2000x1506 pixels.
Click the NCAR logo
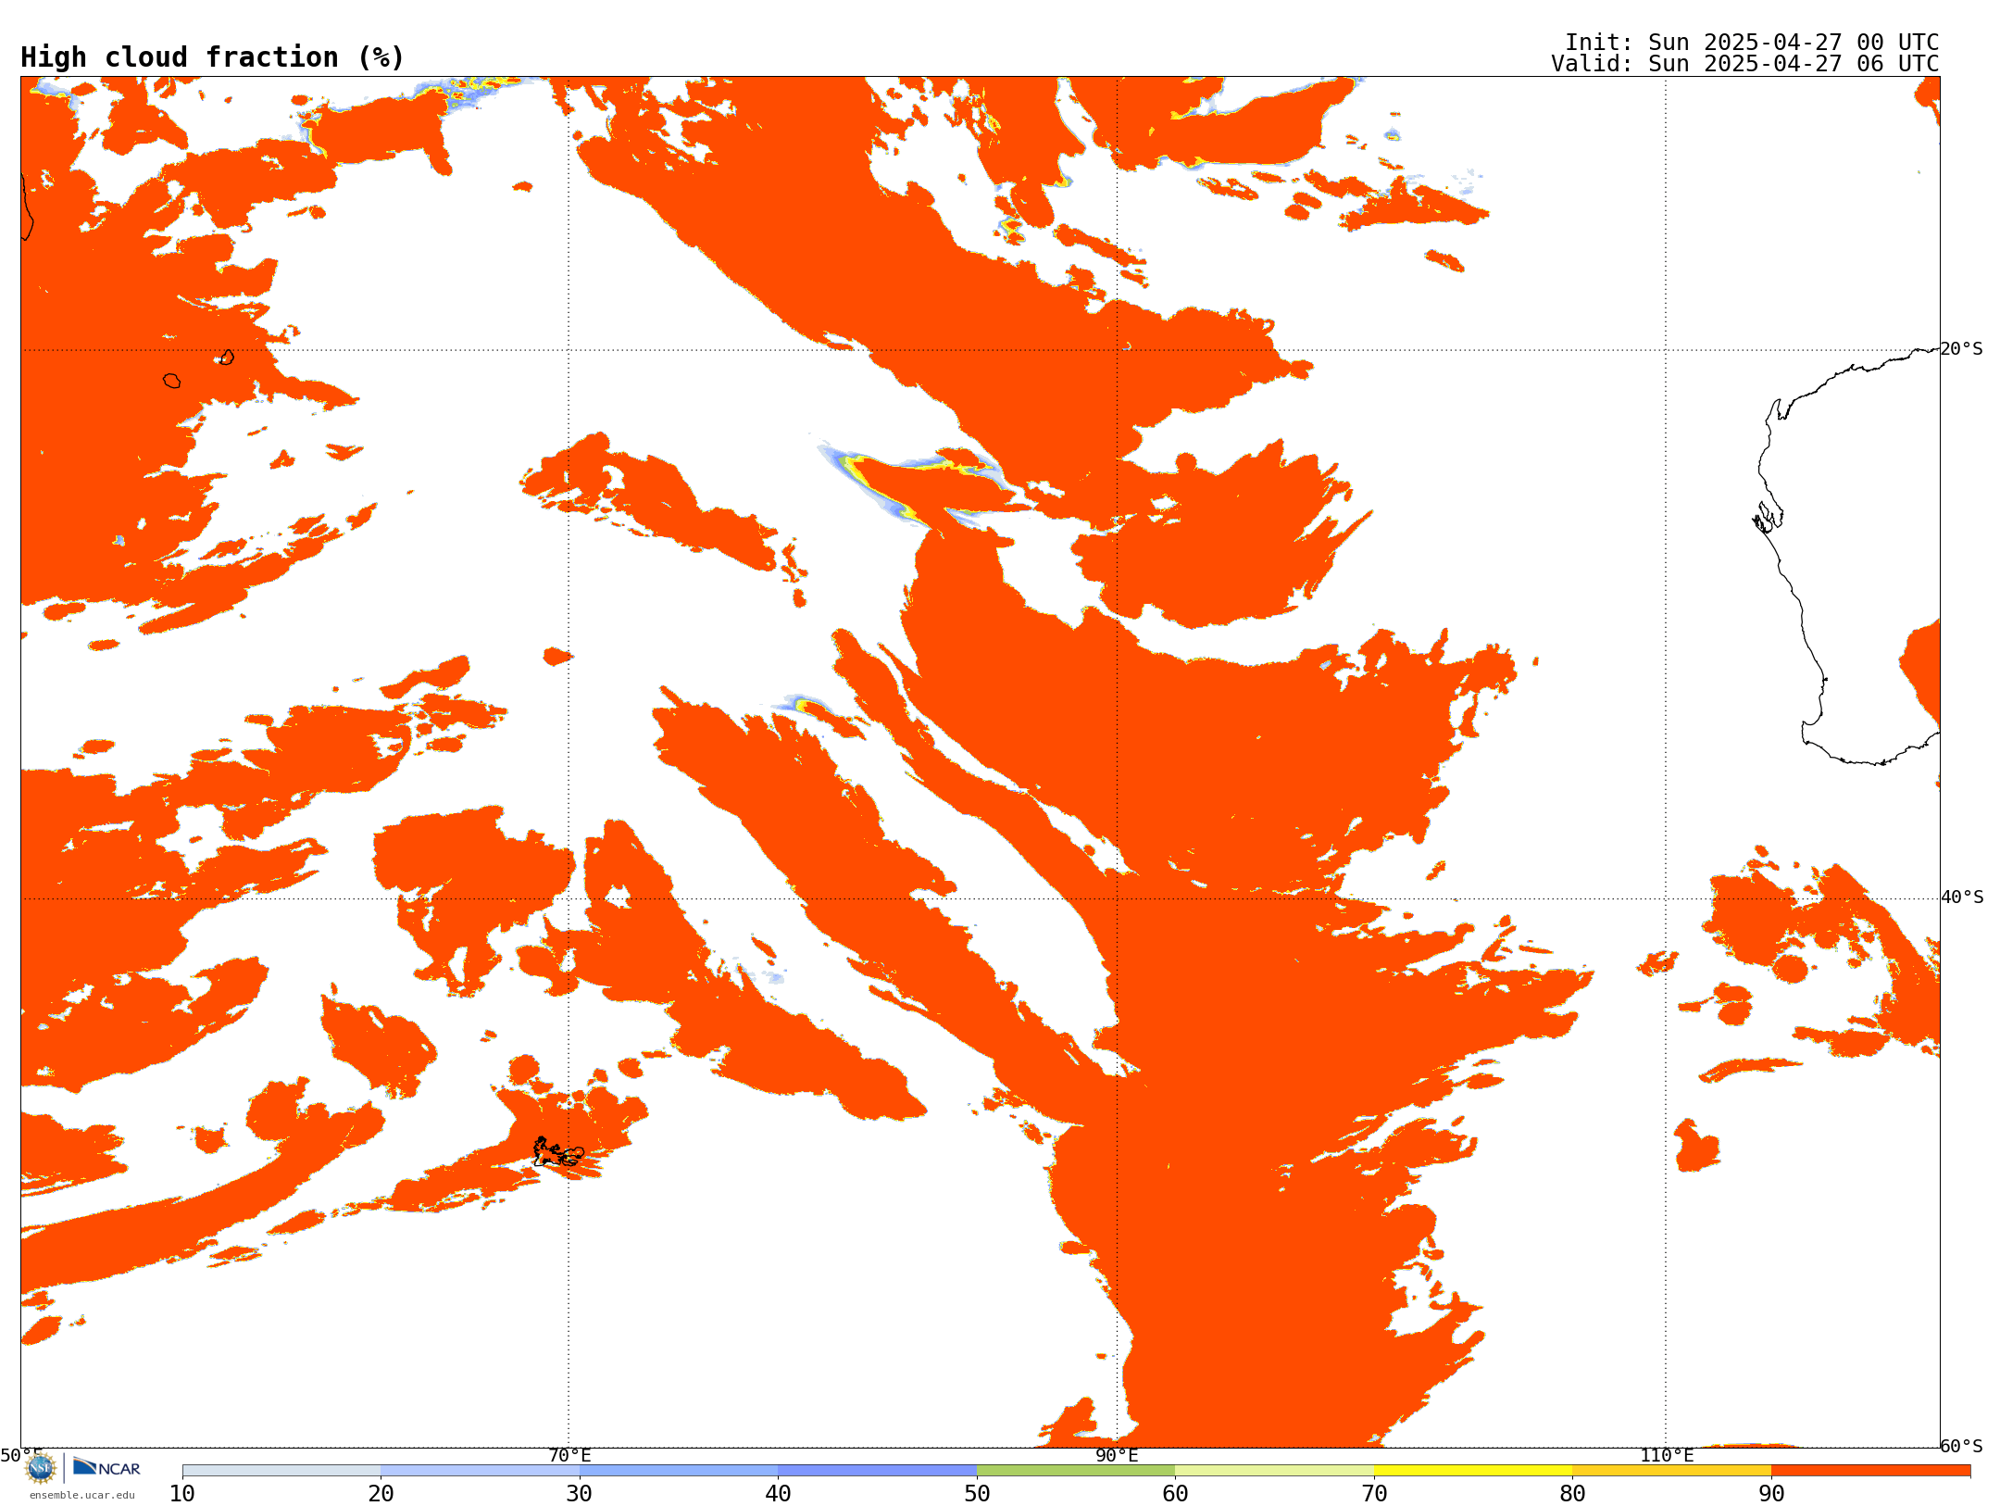[106, 1468]
